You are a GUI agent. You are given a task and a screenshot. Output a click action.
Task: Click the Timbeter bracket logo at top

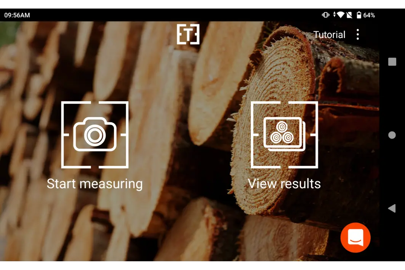coord(188,34)
